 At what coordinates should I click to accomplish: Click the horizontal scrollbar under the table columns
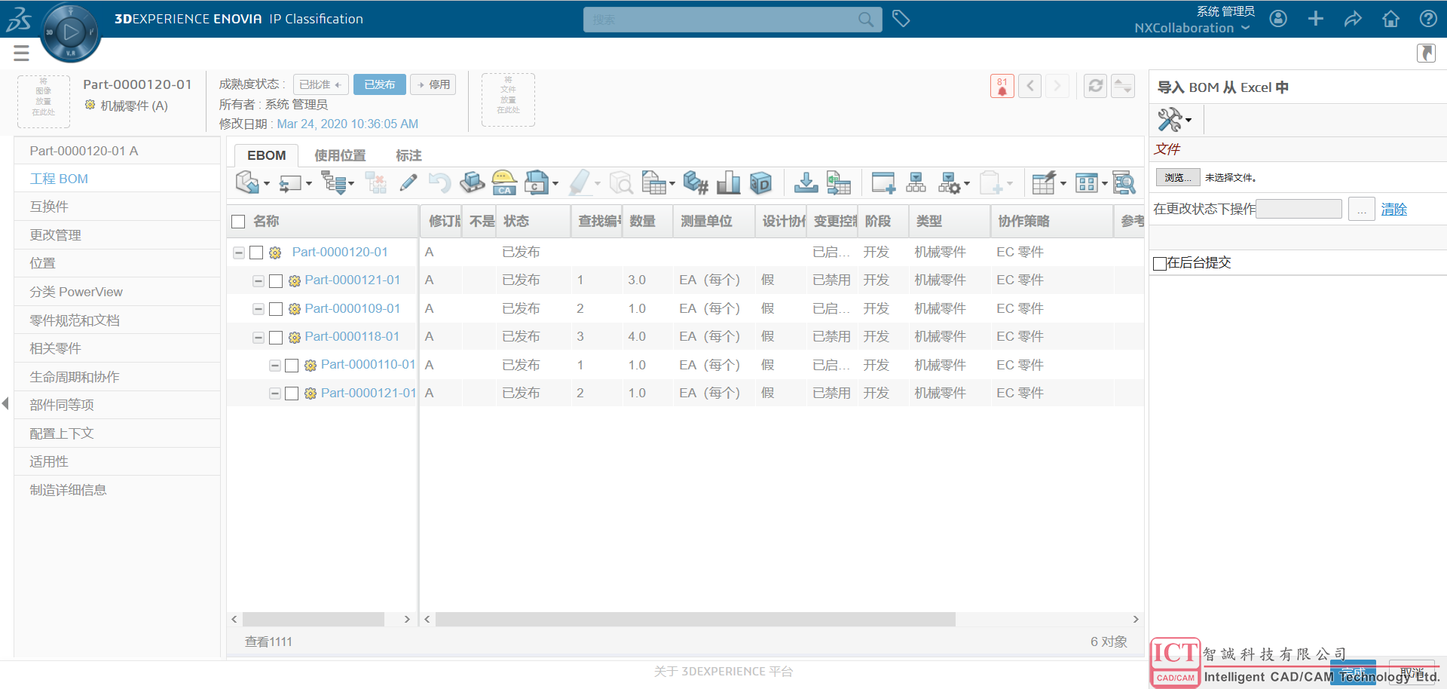click(x=696, y=620)
